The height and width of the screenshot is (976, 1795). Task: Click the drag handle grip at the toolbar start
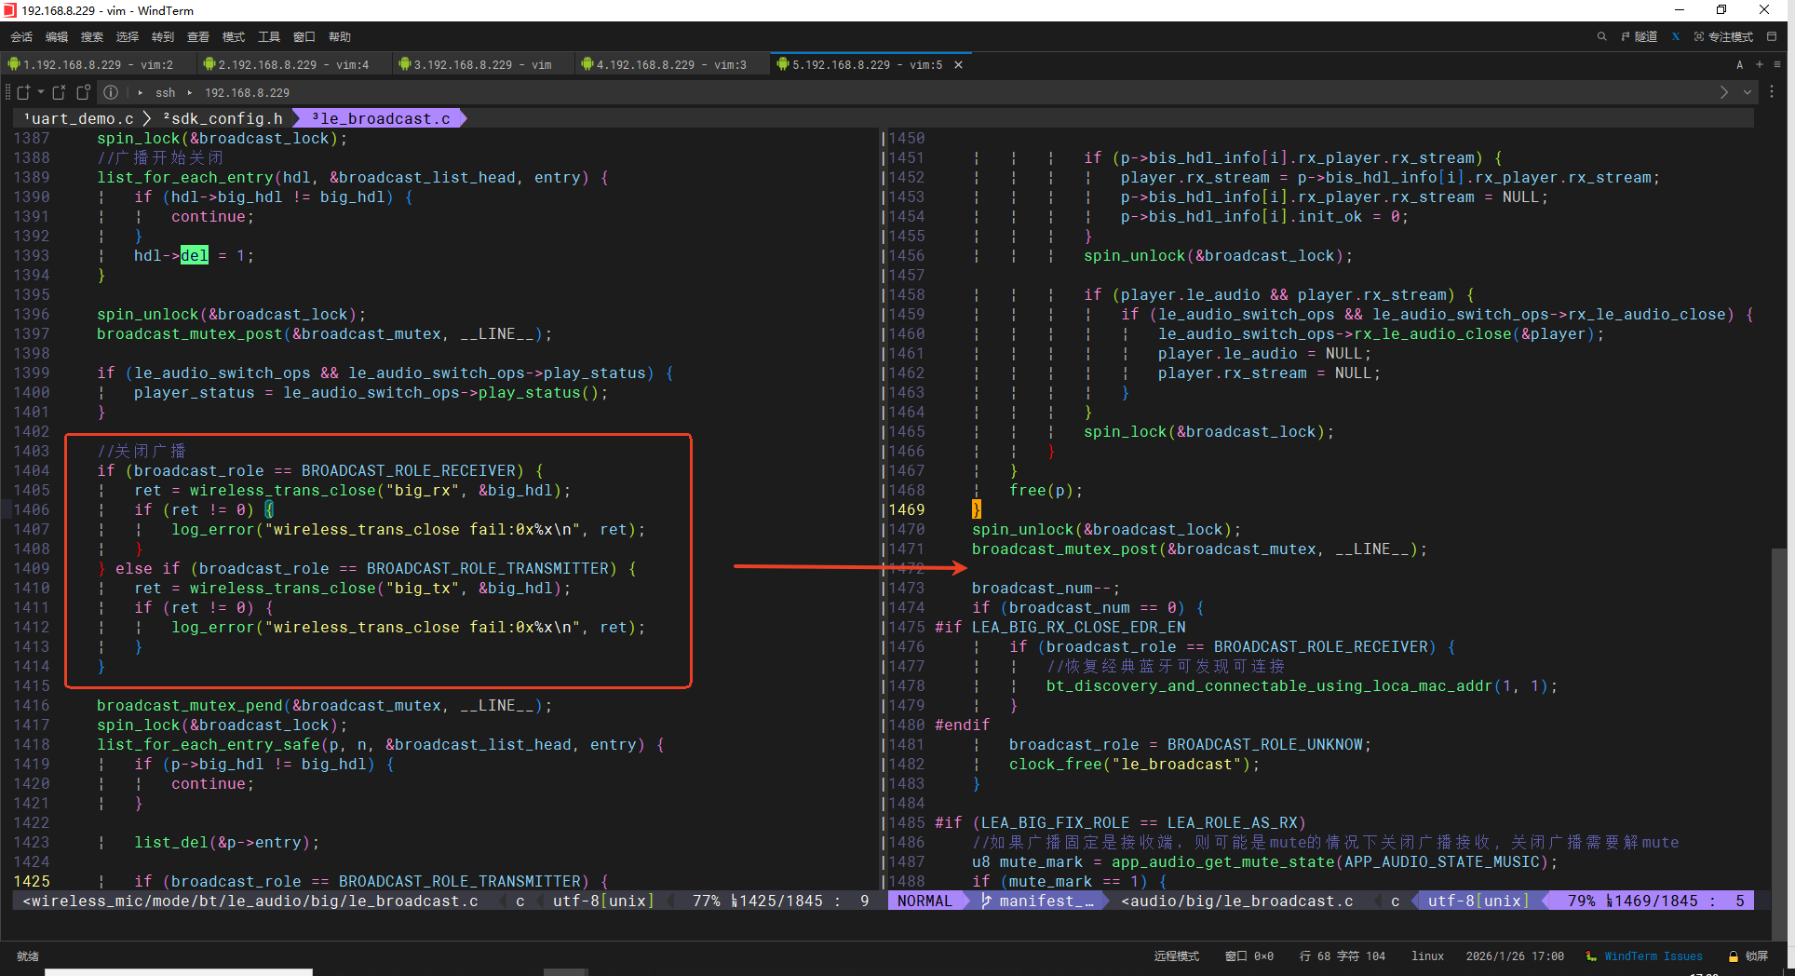8,92
